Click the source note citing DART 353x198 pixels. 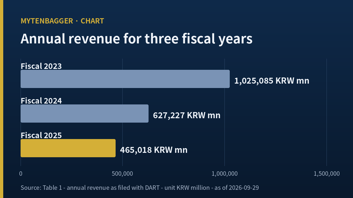point(140,187)
